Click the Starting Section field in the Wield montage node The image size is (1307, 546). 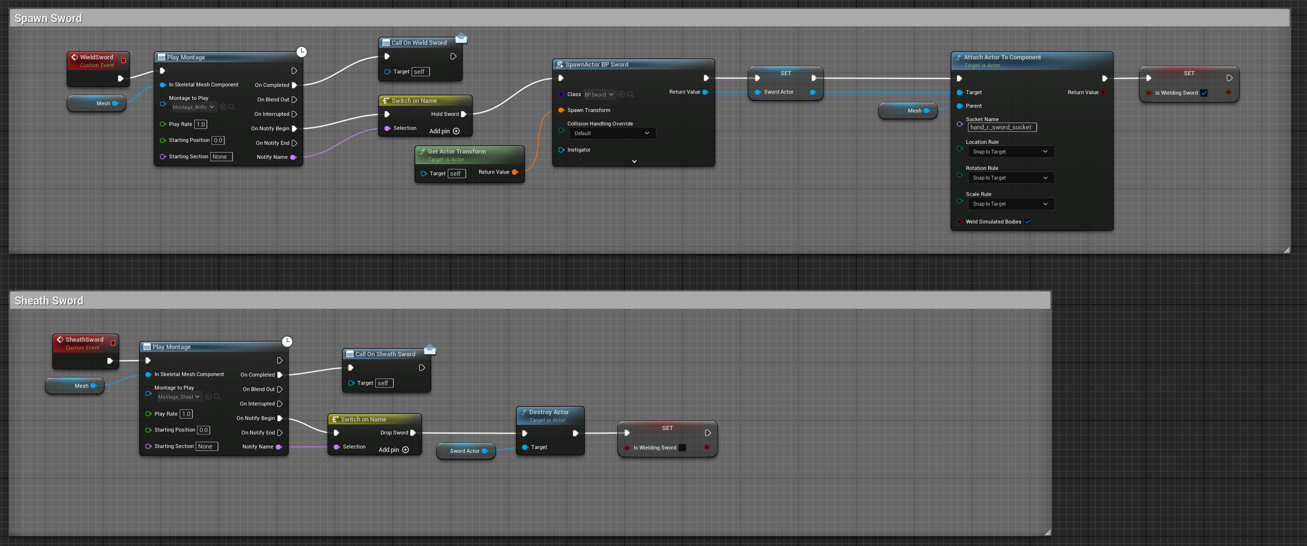point(221,156)
